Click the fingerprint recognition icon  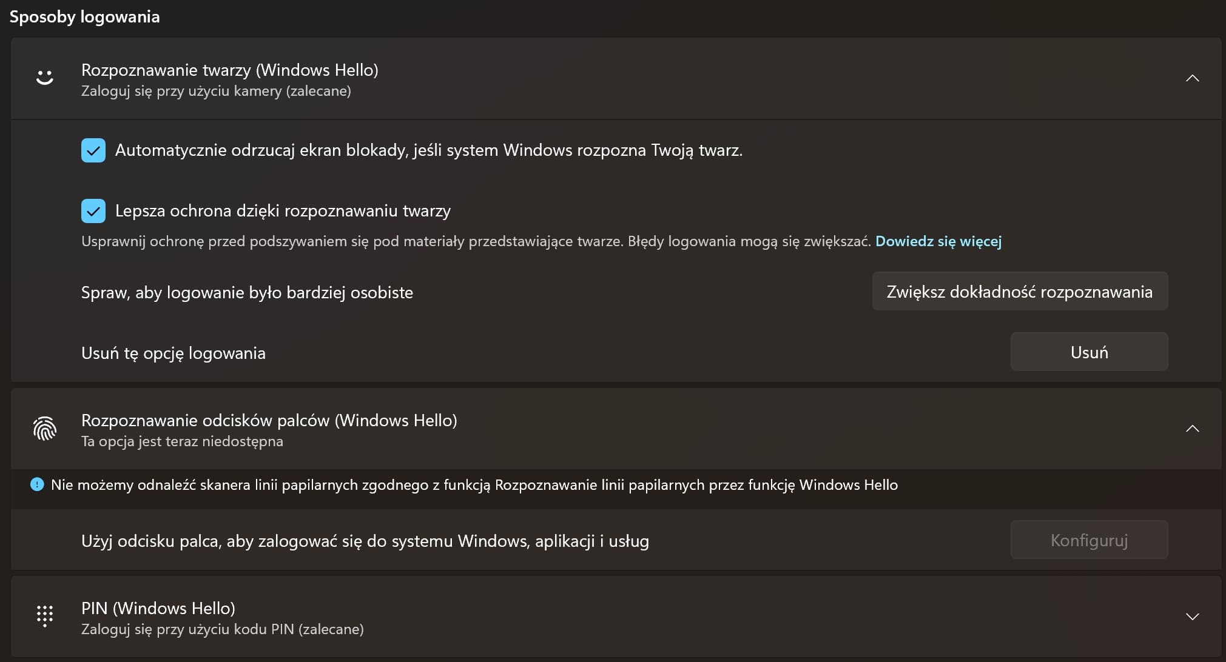[x=44, y=429]
